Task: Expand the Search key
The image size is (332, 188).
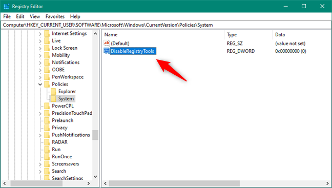Action: pyautogui.click(x=40, y=171)
